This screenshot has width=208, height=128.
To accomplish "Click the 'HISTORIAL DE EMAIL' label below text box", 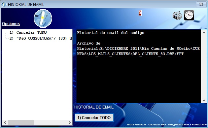I will coord(94,107).
